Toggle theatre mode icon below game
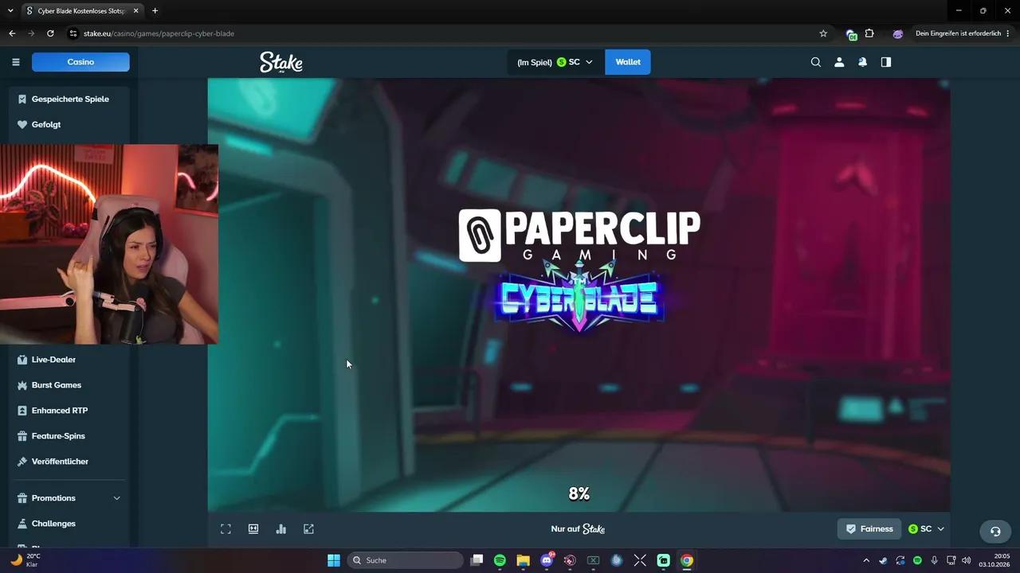This screenshot has width=1020, height=573. (x=253, y=529)
